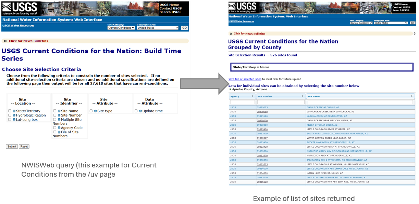
Task: Open Contact USGS link on the query page
Action: point(171,9)
